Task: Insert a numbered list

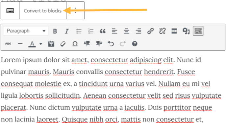Action: 91,31
